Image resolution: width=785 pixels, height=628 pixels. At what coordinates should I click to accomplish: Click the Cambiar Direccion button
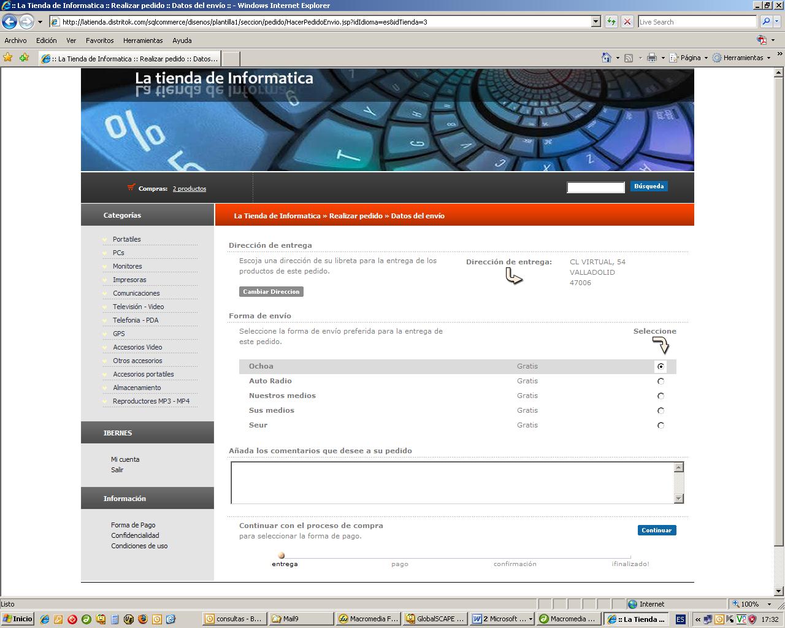(x=271, y=292)
